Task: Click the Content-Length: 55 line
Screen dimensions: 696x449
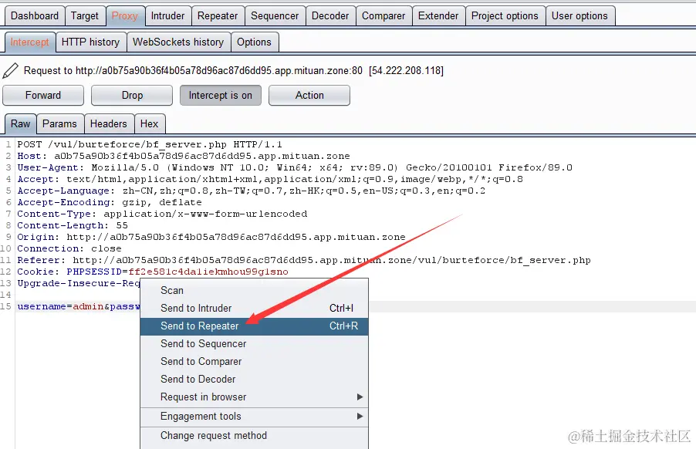Action: [x=73, y=225]
